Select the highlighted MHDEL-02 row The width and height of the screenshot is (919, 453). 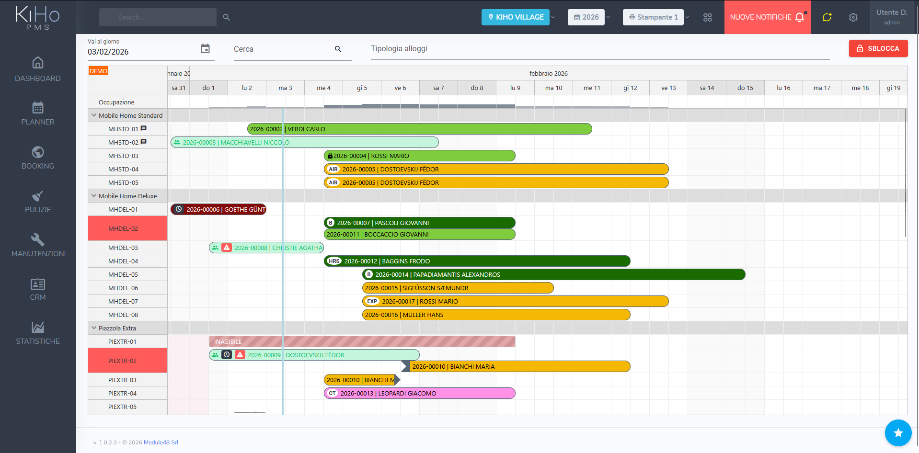[x=127, y=228]
